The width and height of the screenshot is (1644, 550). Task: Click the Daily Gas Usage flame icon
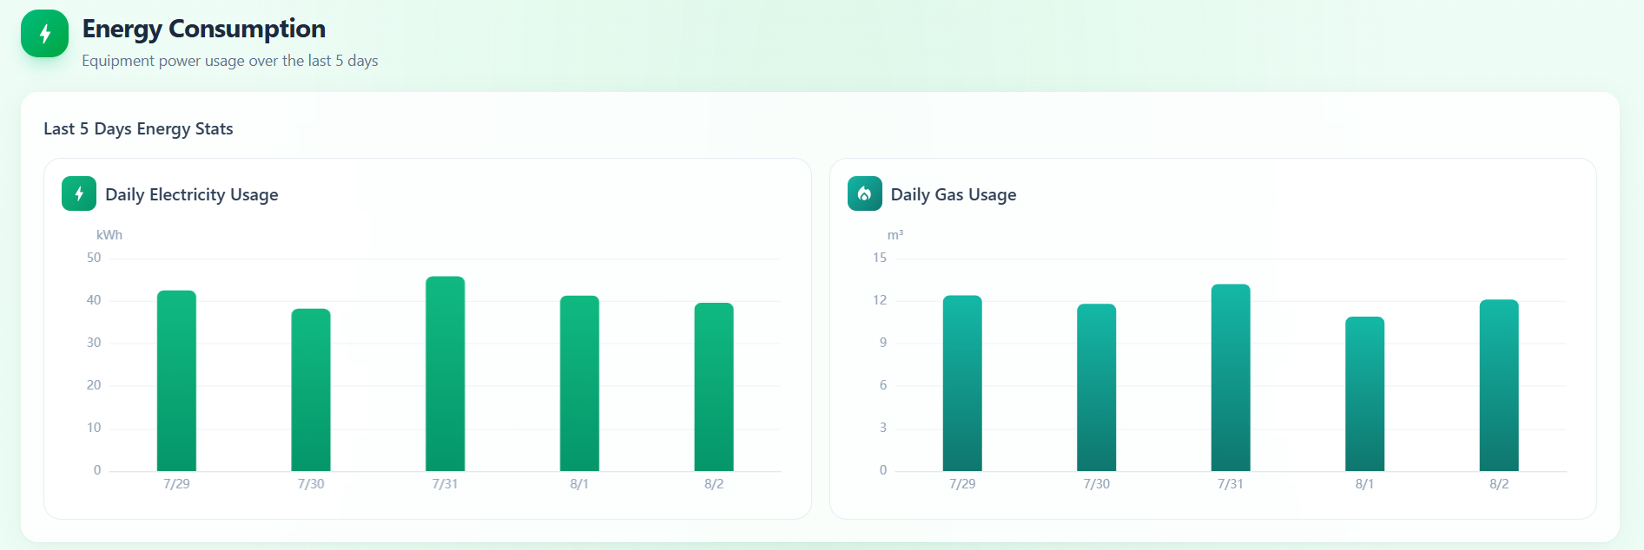pyautogui.click(x=864, y=193)
